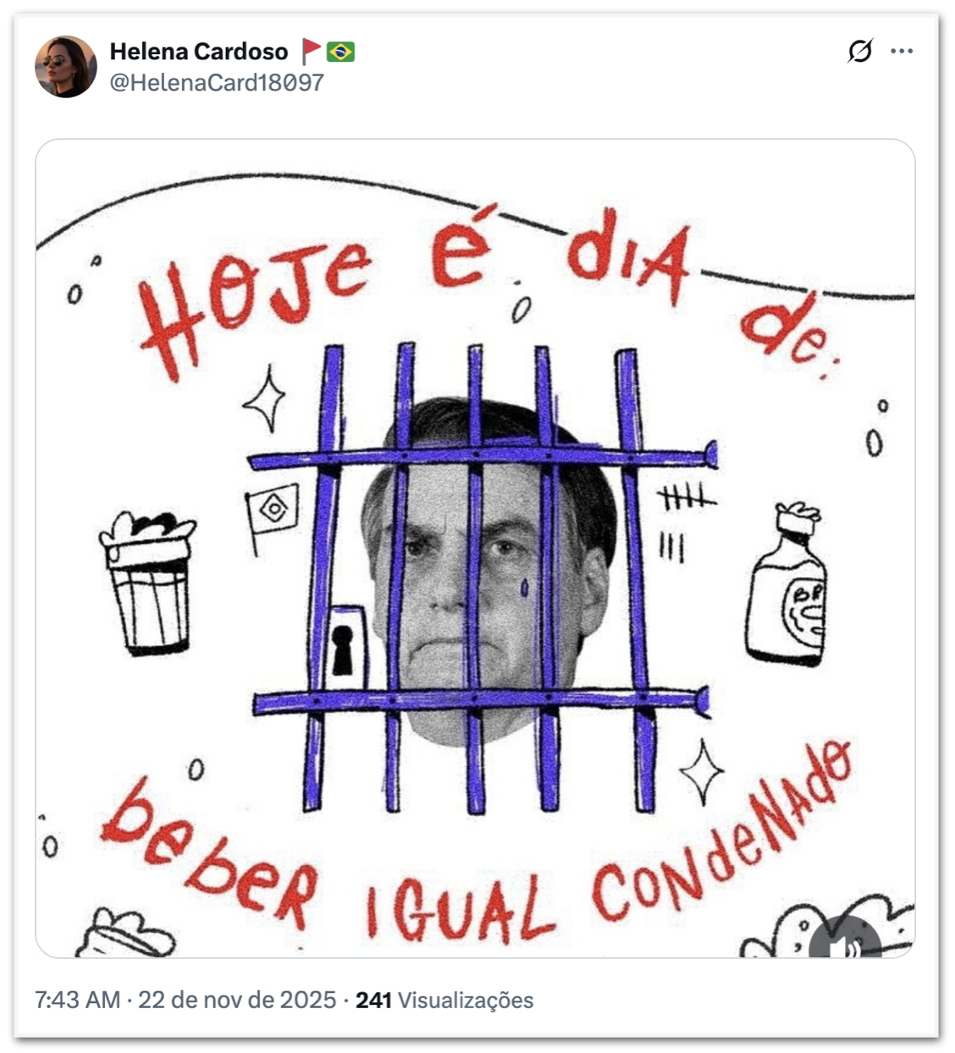Click the Brazil flag emoji by name
Screen dimensions: 955x1053
[340, 52]
